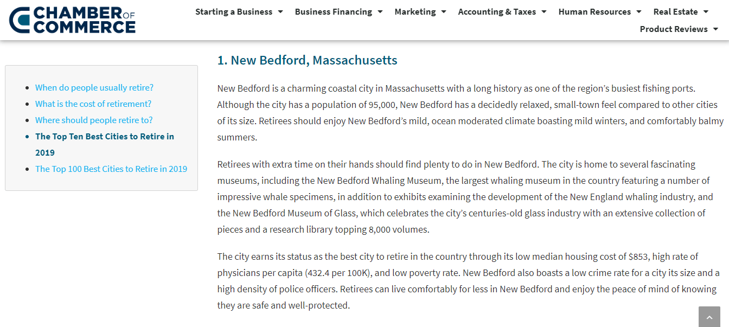This screenshot has width=729, height=327.
Task: Expand the Product Reviews dropdown arrow
Action: pos(715,29)
